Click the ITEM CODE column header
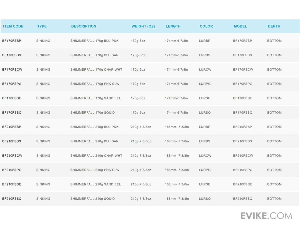Screen dimensions: 300x225 (x=13, y=26)
